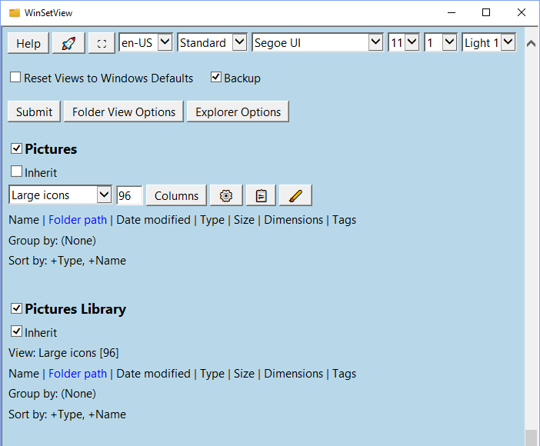The image size is (540, 446).
Task: Close the WinSetView window
Action: pyautogui.click(x=522, y=13)
